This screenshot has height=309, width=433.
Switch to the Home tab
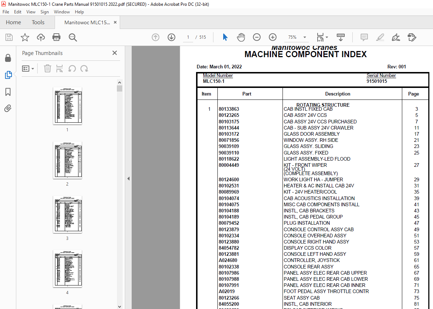point(13,22)
